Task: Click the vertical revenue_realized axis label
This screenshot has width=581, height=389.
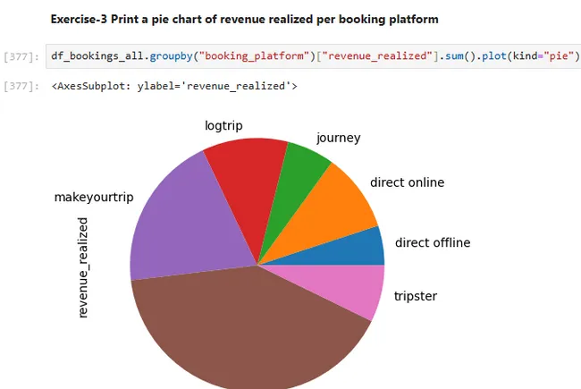Action: (82, 267)
